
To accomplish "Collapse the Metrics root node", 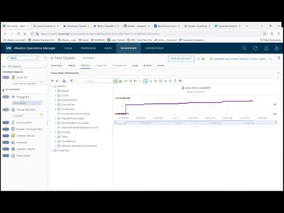I will [x=52, y=86].
